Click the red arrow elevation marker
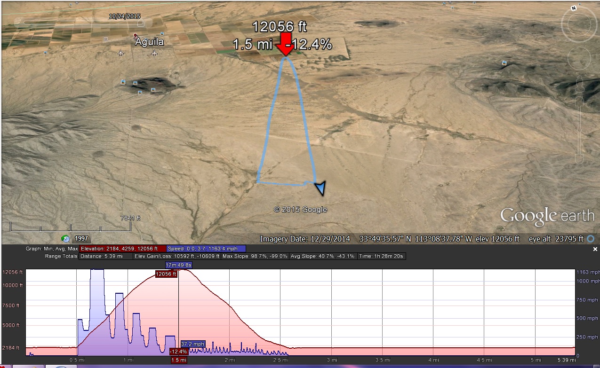Image resolution: width=600 pixels, height=368 pixels. coord(285,45)
